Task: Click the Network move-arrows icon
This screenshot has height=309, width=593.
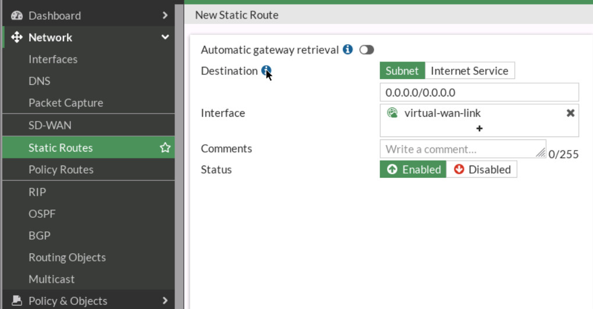Action: click(17, 38)
